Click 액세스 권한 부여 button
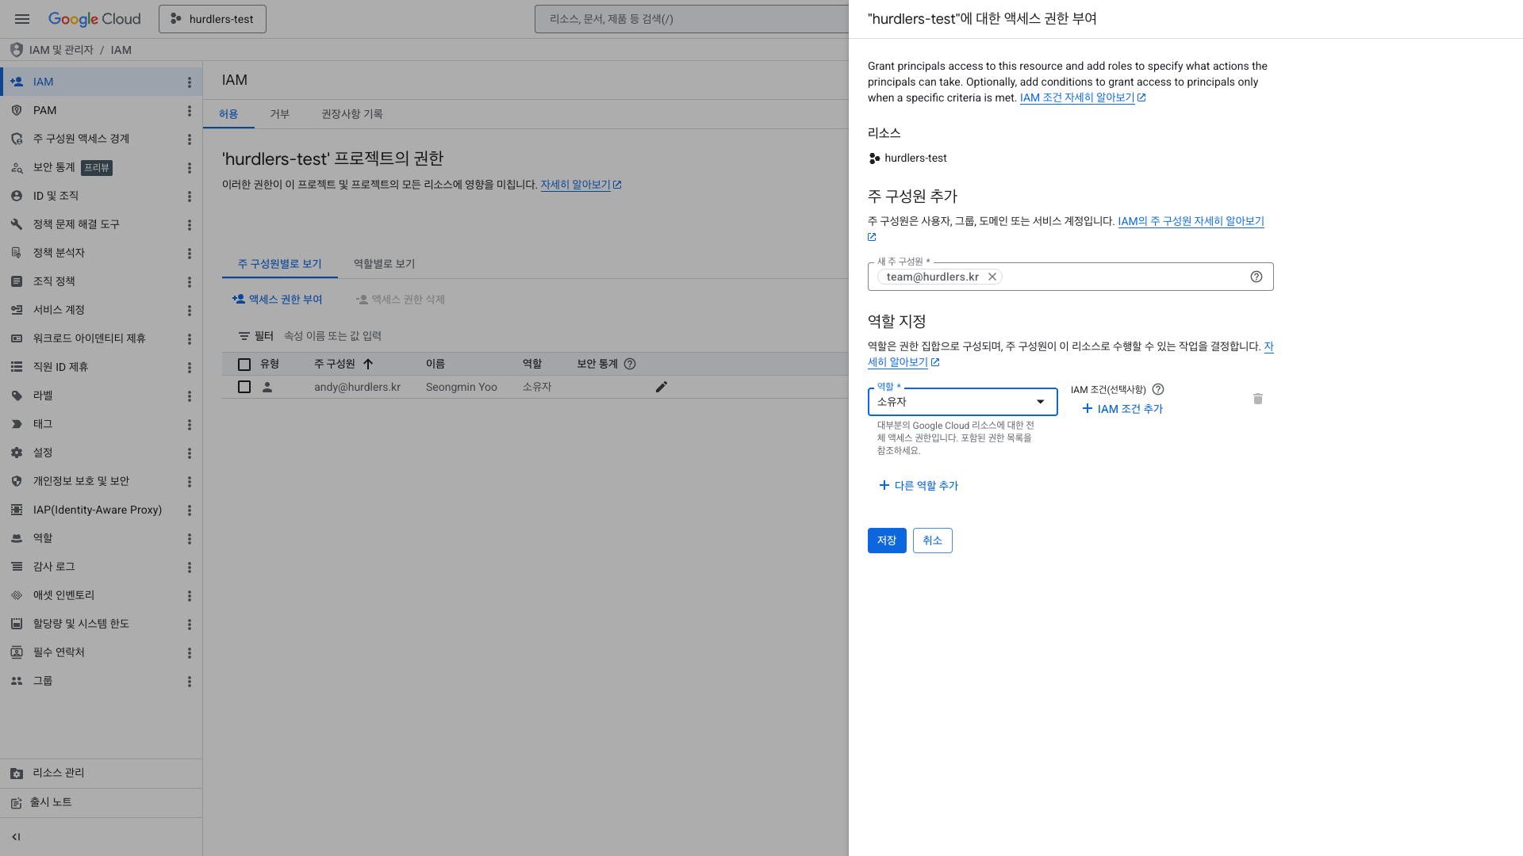 pos(277,300)
